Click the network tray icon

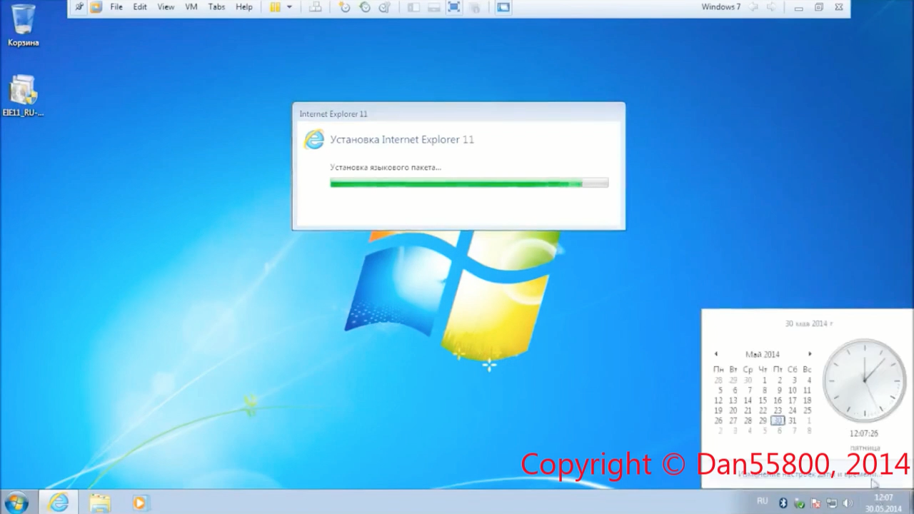[x=832, y=503]
